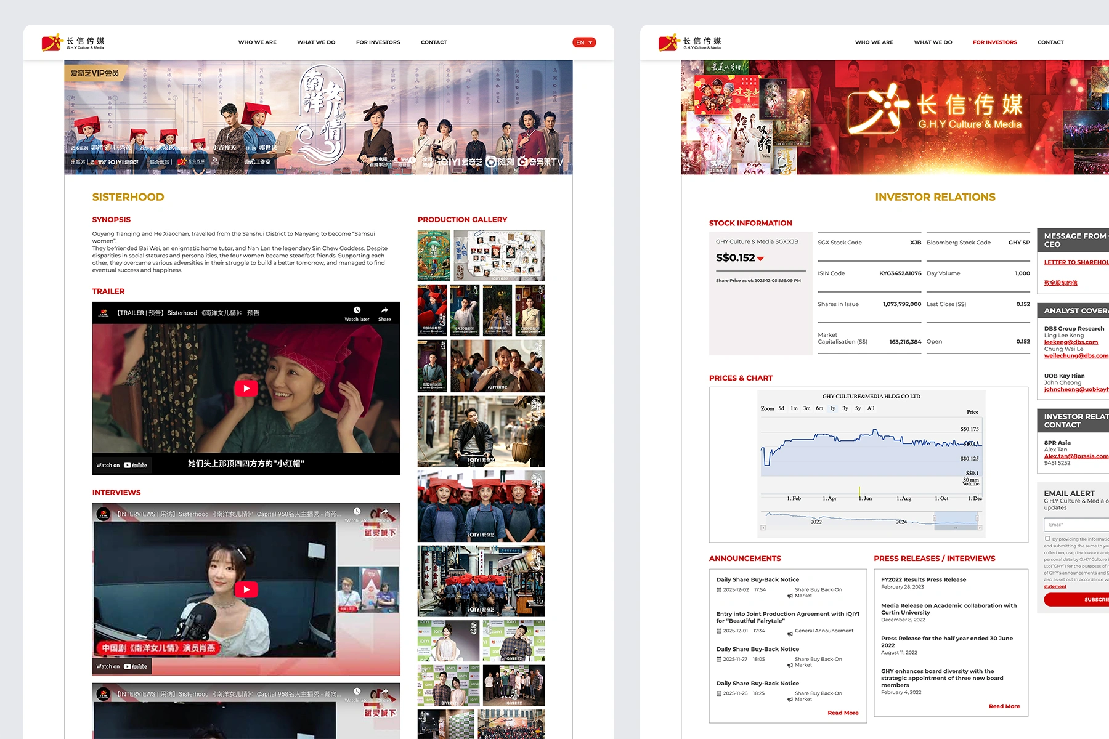The width and height of the screenshot is (1109, 739).
Task: Click the stock chart navigator left scroll arrow
Action: click(x=763, y=528)
